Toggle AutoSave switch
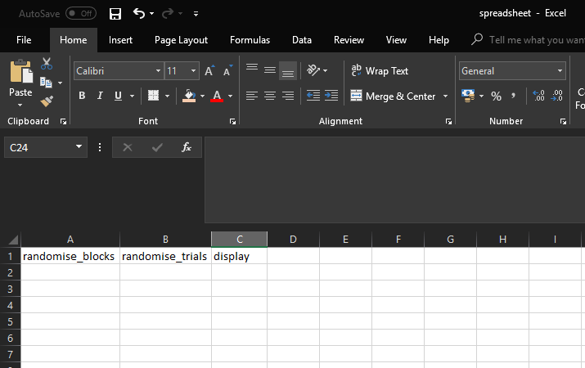This screenshot has height=368, width=585. pos(80,14)
